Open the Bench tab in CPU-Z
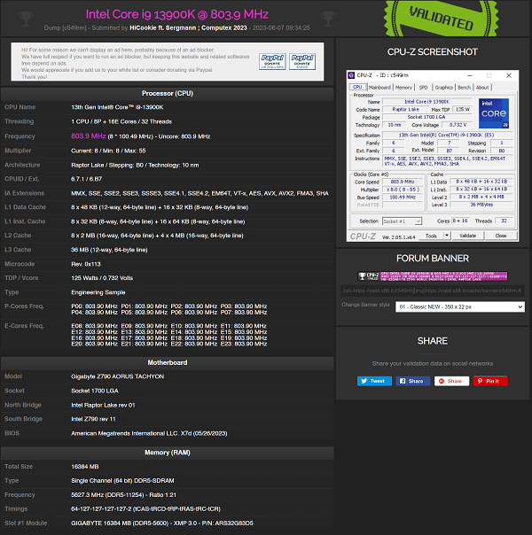The height and width of the screenshot is (535, 532). click(464, 88)
